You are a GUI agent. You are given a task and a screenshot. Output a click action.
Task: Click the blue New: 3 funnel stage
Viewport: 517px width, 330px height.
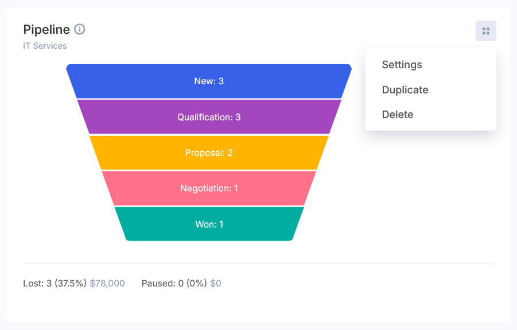[209, 81]
